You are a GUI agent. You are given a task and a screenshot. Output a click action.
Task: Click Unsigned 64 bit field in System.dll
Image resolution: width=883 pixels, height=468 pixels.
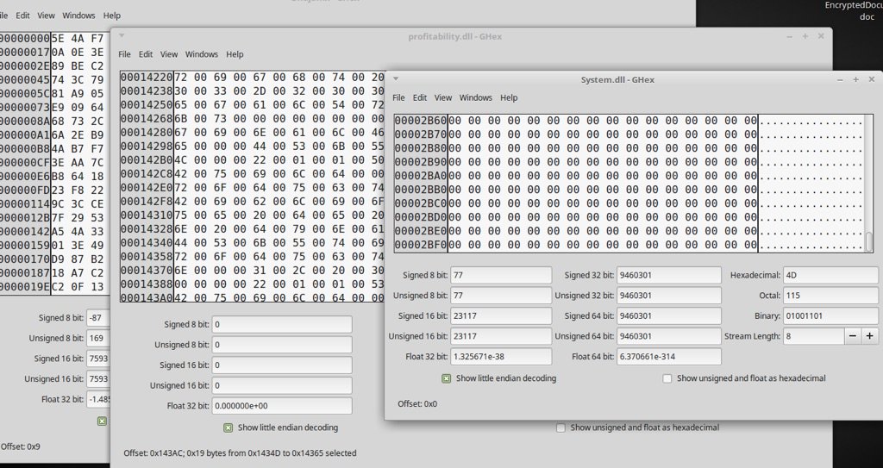[669, 336]
